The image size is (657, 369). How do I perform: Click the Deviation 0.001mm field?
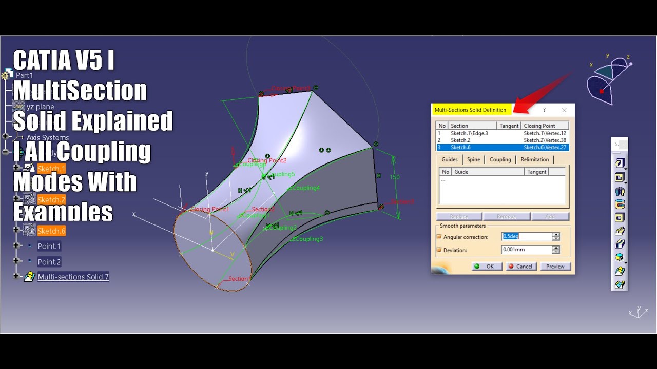[527, 250]
